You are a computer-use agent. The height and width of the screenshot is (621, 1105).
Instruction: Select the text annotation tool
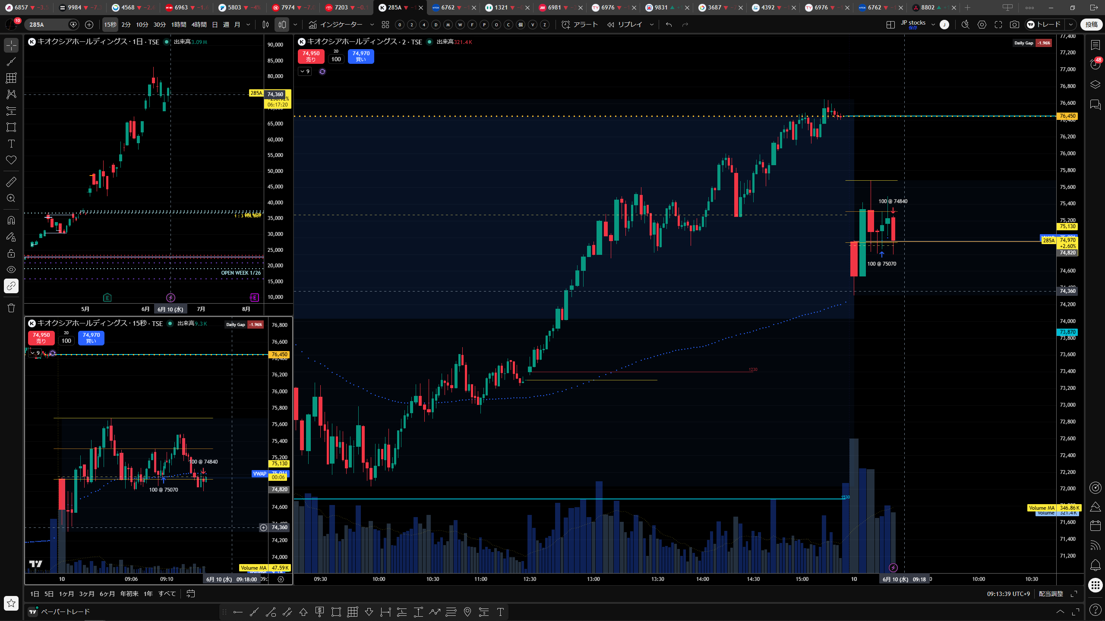tap(11, 144)
